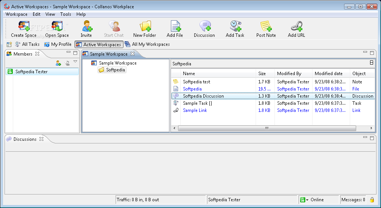Open the Tools menu

pos(66,14)
